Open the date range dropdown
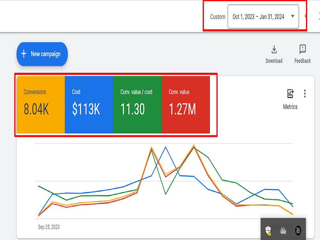 point(263,17)
